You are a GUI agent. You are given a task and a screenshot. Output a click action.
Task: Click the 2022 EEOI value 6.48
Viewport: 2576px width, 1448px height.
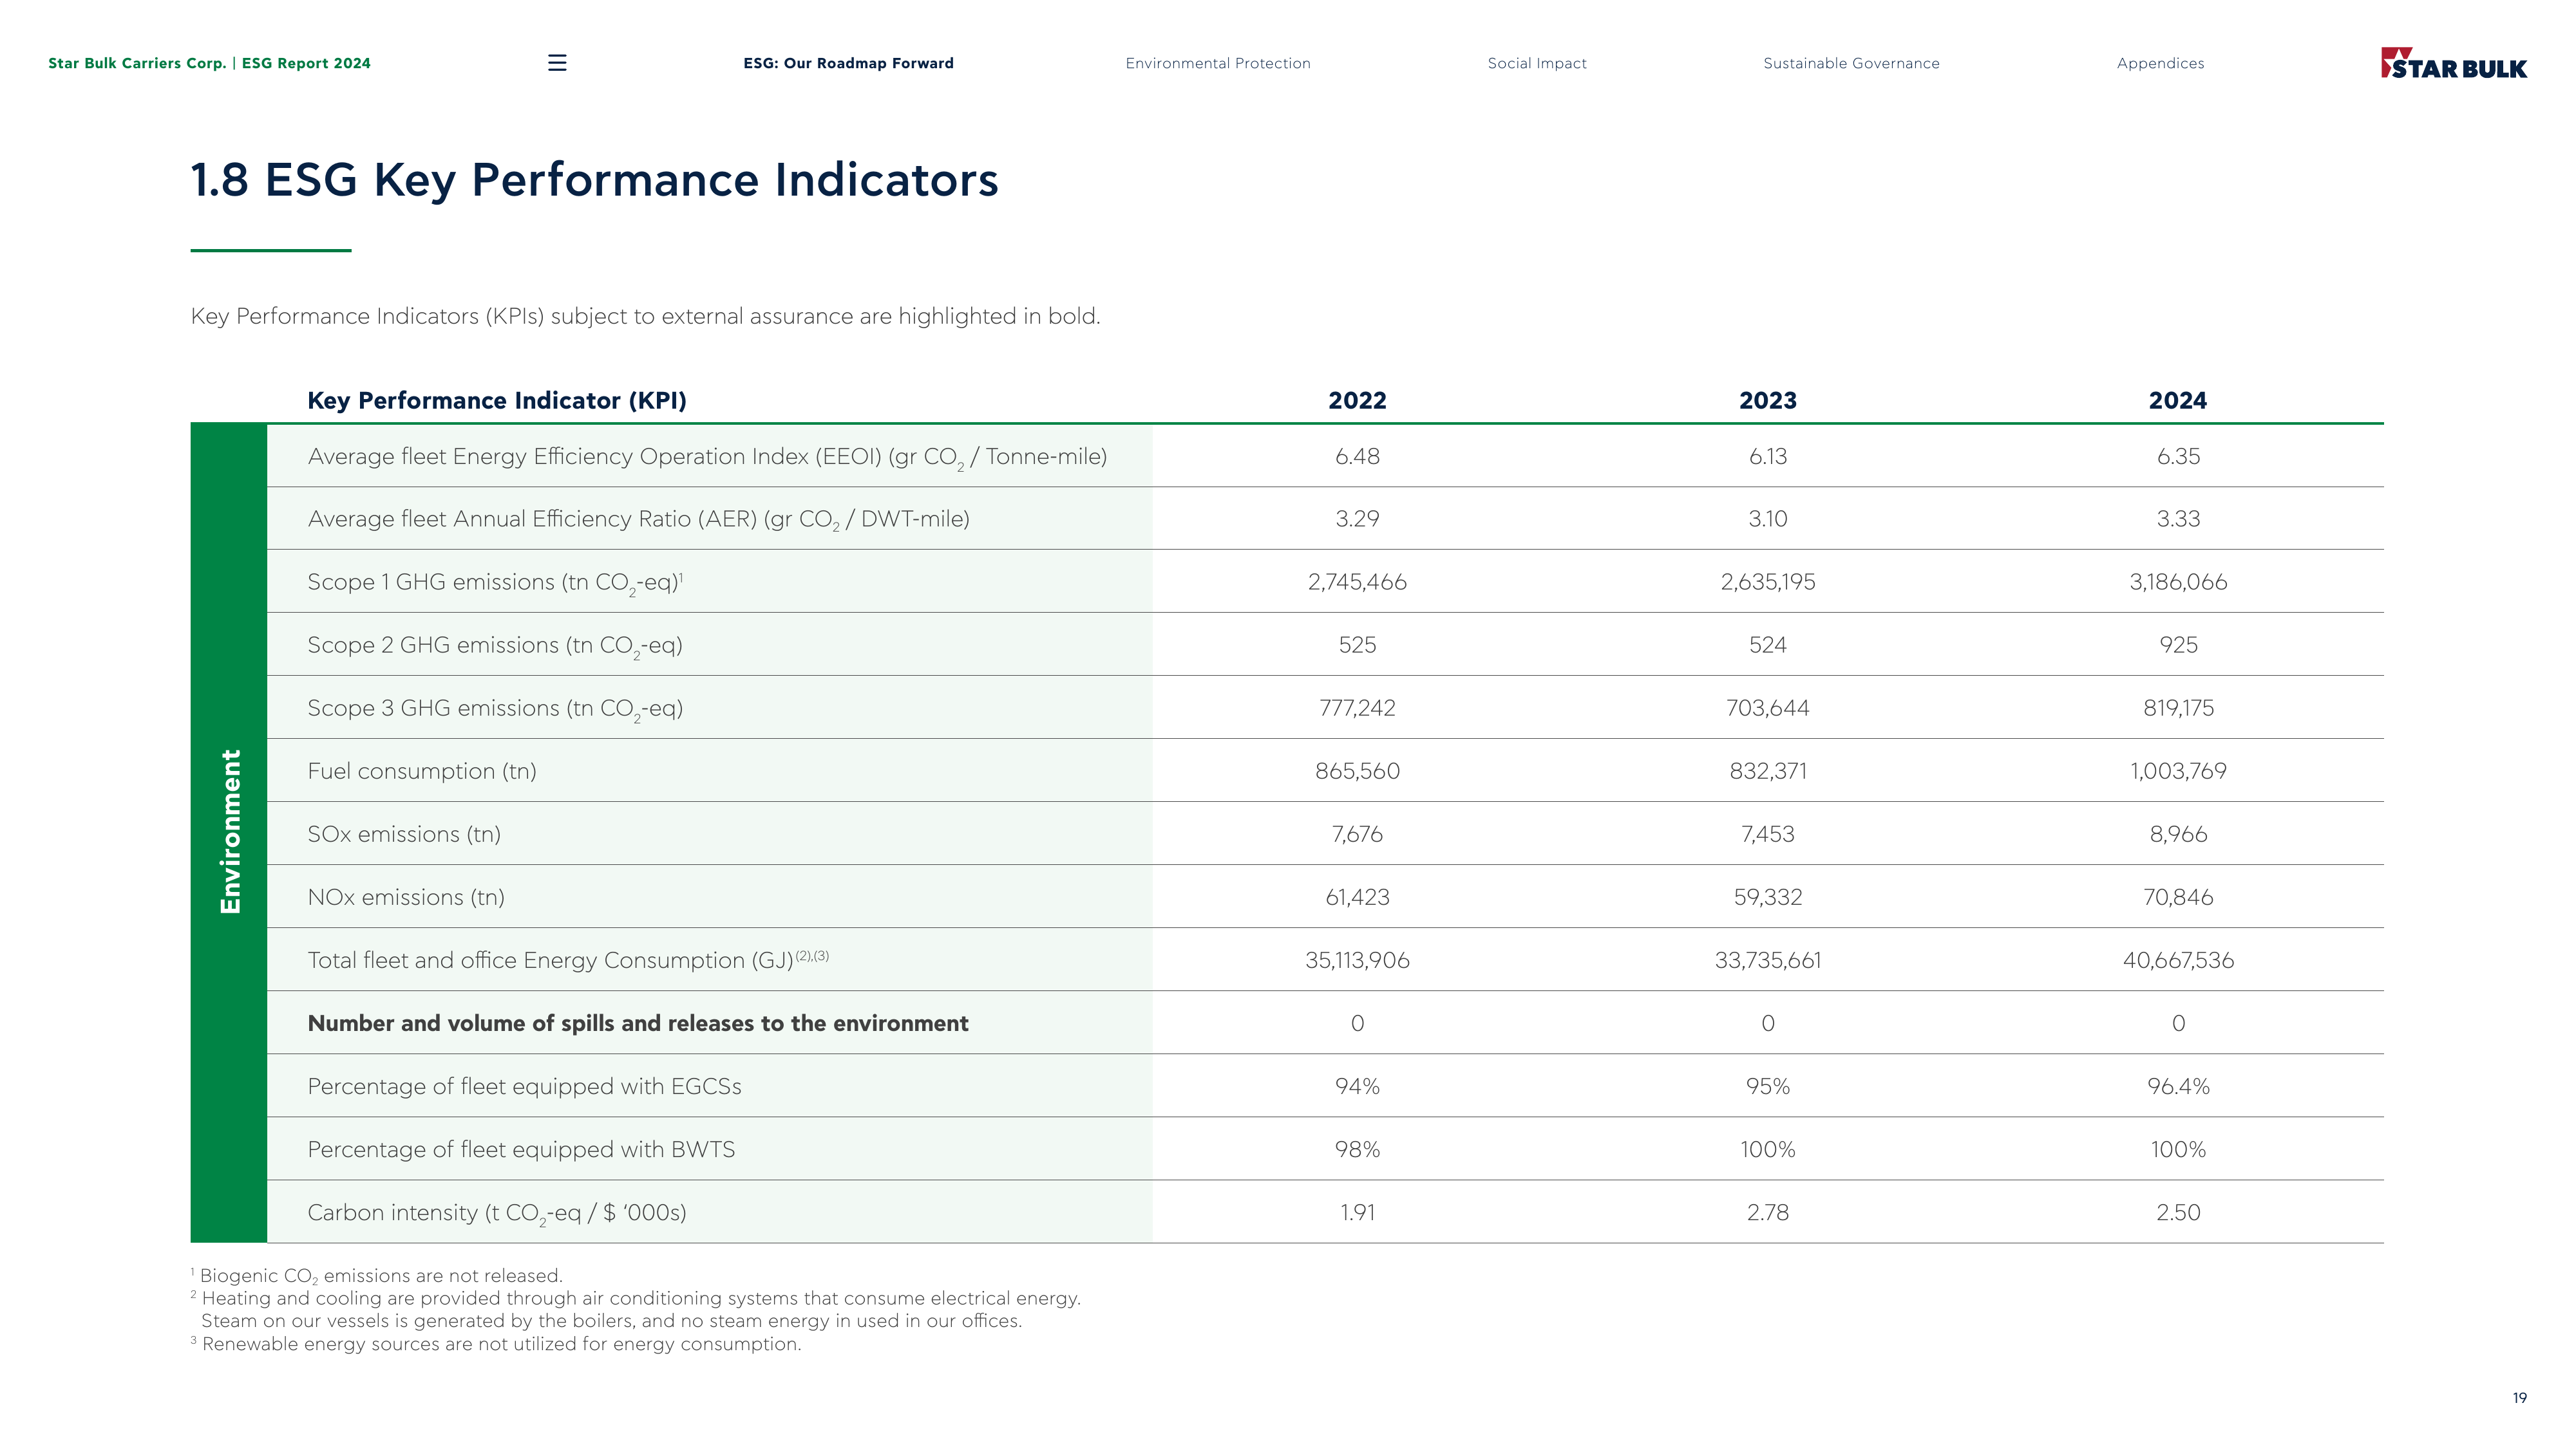tap(1357, 457)
